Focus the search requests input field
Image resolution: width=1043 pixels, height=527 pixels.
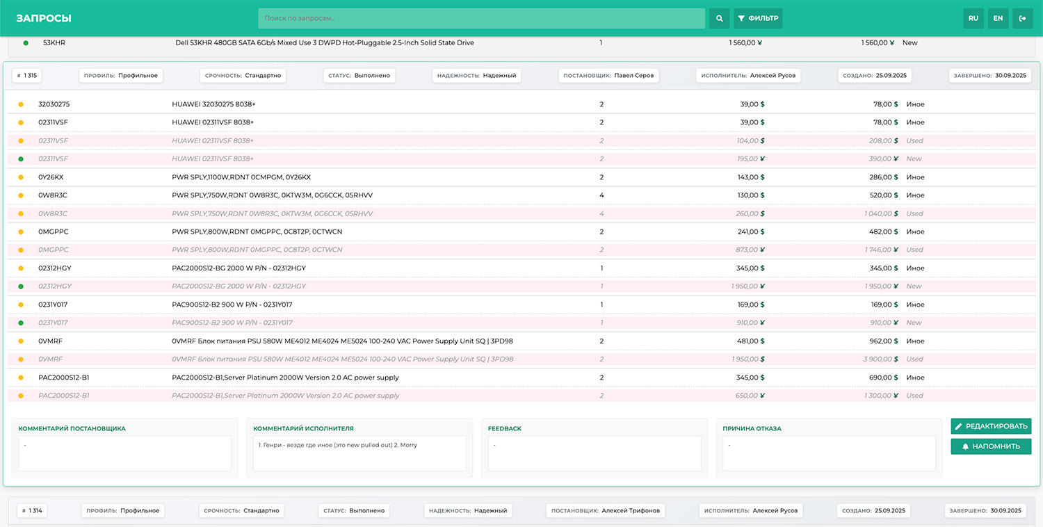click(x=481, y=18)
